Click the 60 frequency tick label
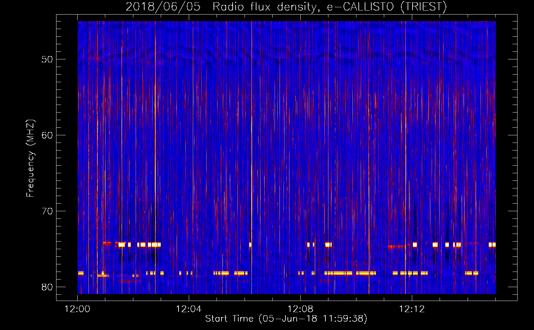Screen dimensions: 534x330 [x=47, y=135]
